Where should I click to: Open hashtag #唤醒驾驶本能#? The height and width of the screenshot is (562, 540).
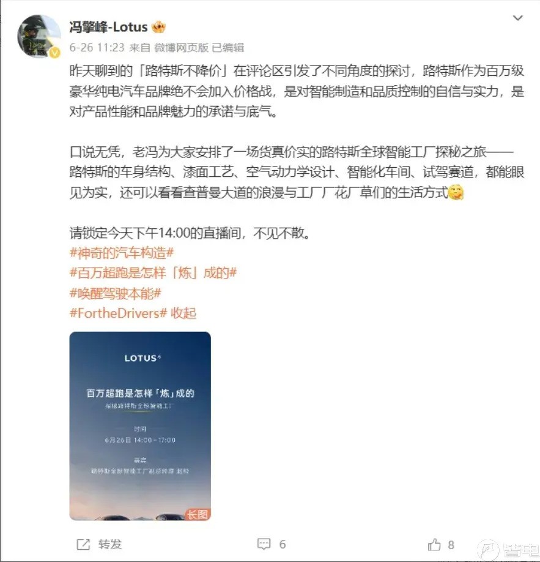[116, 293]
